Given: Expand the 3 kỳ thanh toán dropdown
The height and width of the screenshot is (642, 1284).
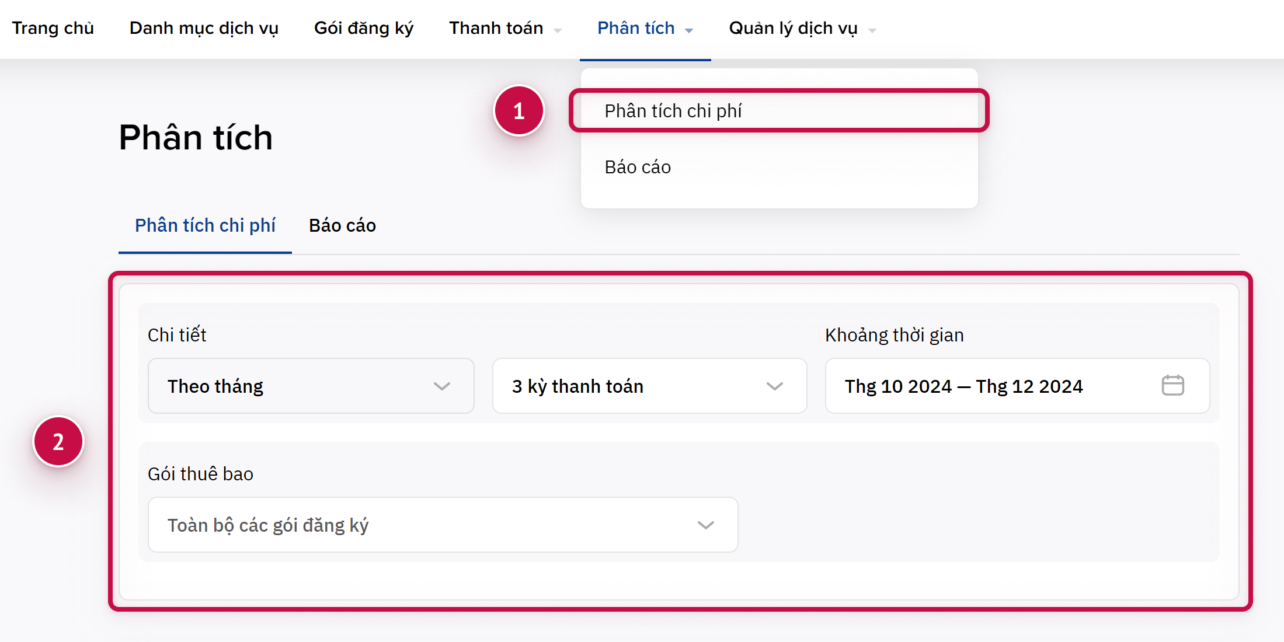Looking at the screenshot, I should point(649,386).
